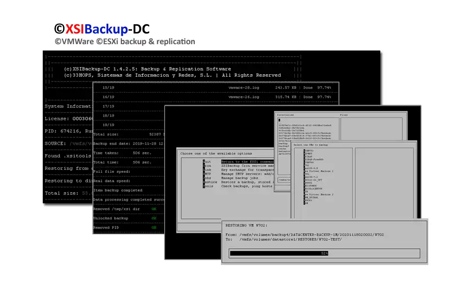Click the 'Directories' pane heading
The width and height of the screenshot is (474, 296).
[286, 115]
